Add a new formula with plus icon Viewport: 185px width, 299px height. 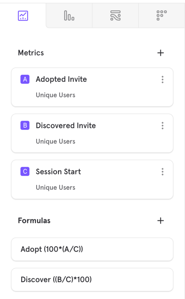point(161,221)
